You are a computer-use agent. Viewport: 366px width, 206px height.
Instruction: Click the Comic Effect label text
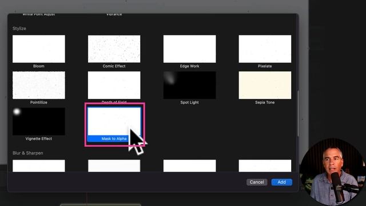[x=114, y=66]
